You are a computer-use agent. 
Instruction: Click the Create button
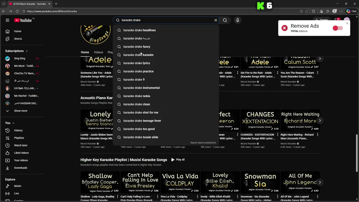(x=321, y=20)
